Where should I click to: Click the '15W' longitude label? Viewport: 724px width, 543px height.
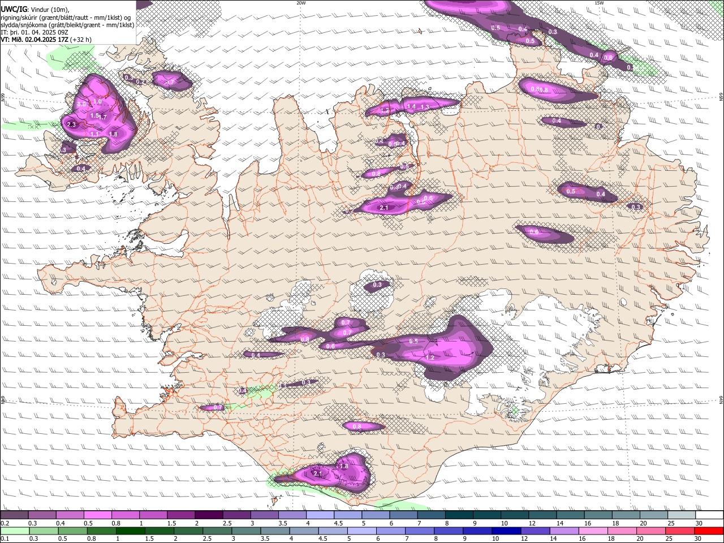point(599,2)
